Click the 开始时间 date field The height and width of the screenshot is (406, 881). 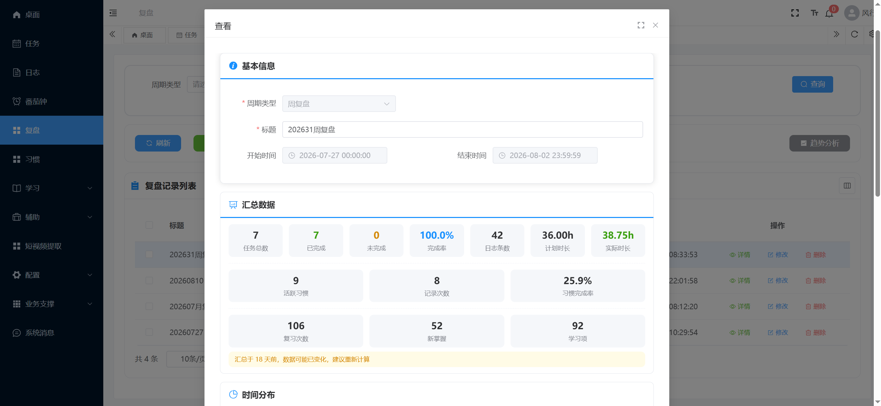tap(335, 155)
